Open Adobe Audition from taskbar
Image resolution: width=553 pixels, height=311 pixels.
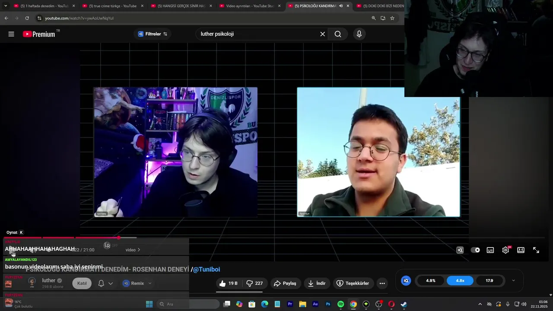pos(315,304)
